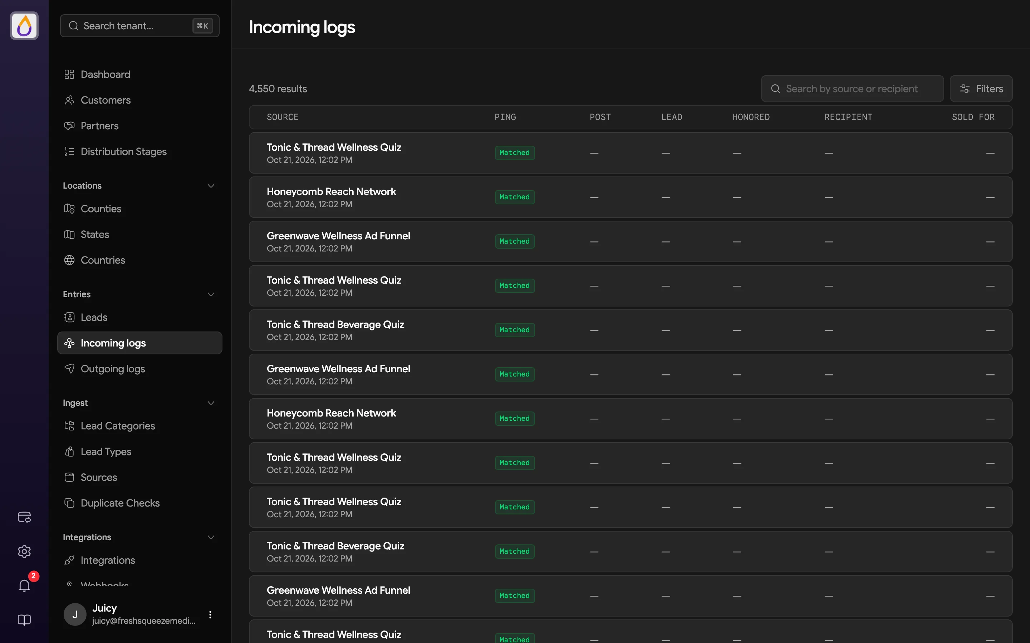Open notifications bell with badge
The height and width of the screenshot is (643, 1030).
pyautogui.click(x=24, y=585)
